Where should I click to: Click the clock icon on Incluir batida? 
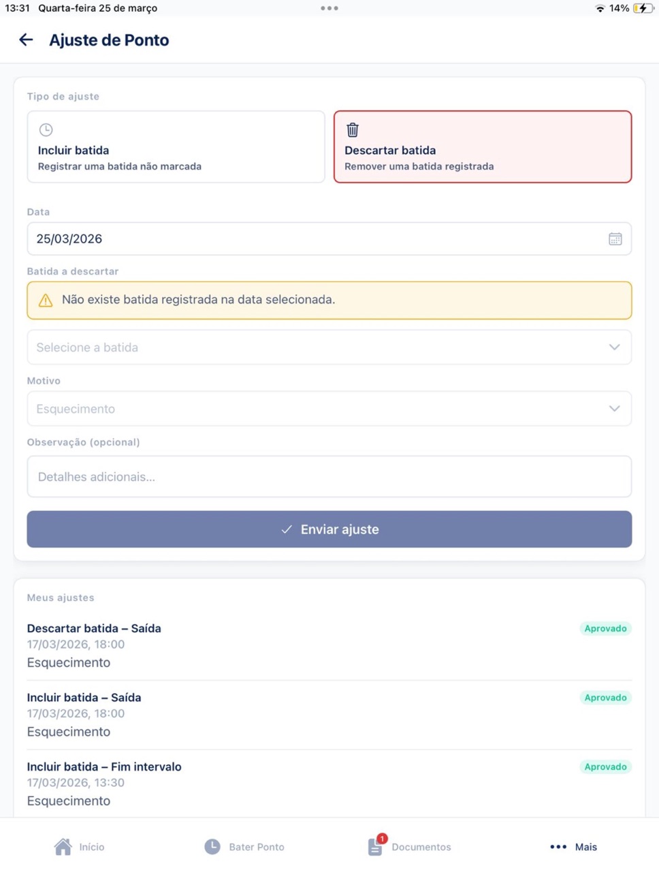tap(46, 129)
